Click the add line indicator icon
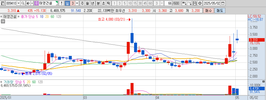This screenshot has width=266, height=100. click(190, 3)
